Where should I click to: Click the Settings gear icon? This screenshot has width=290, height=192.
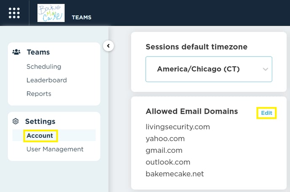[x=16, y=121]
